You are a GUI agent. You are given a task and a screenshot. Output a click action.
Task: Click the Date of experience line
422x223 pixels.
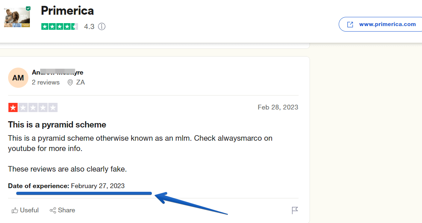coord(66,186)
